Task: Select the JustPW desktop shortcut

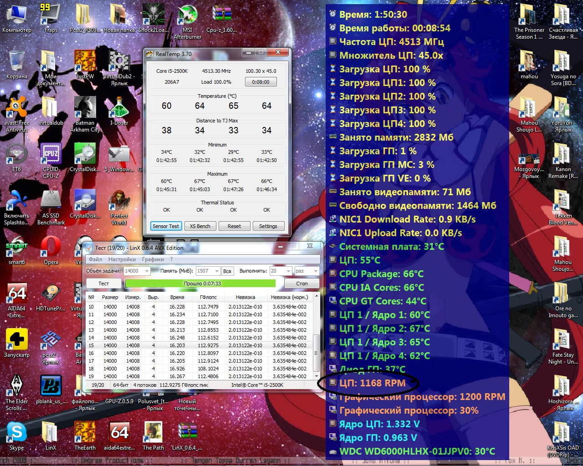Action: click(85, 65)
